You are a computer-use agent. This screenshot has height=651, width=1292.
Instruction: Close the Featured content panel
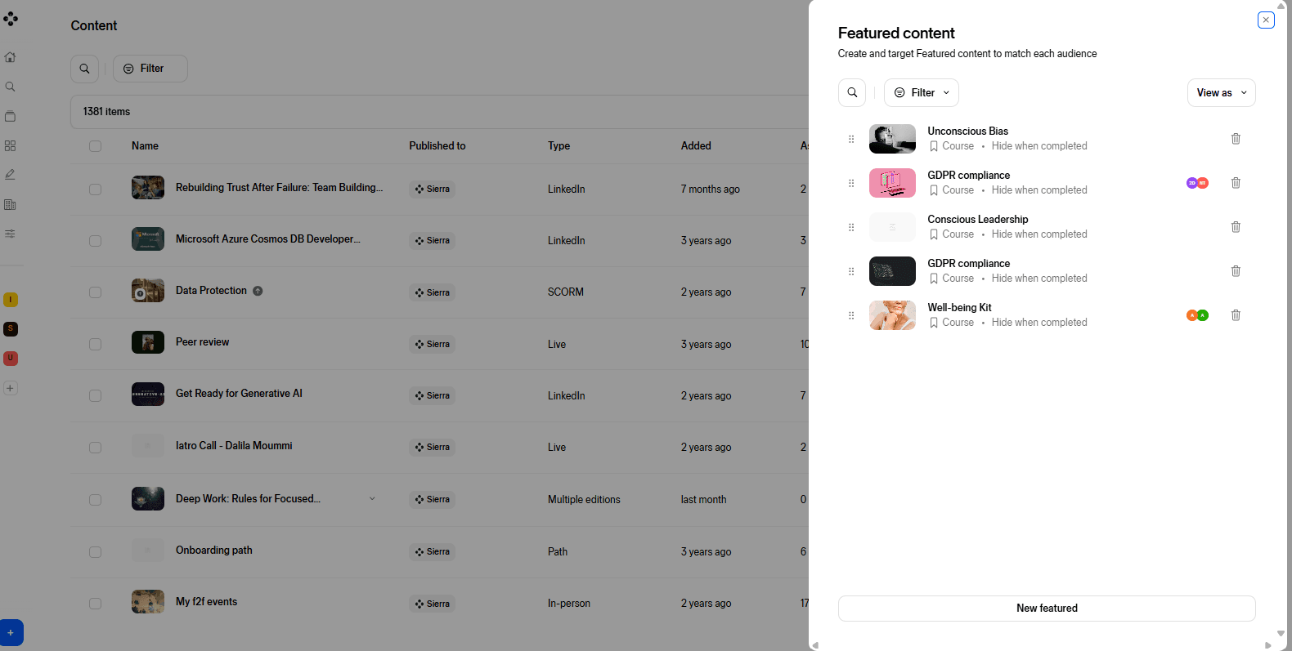1266,20
